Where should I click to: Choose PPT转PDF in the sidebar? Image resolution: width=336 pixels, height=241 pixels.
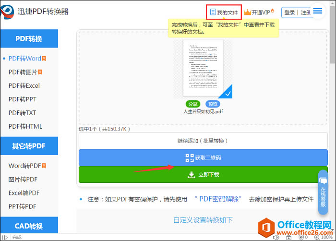(x=22, y=206)
